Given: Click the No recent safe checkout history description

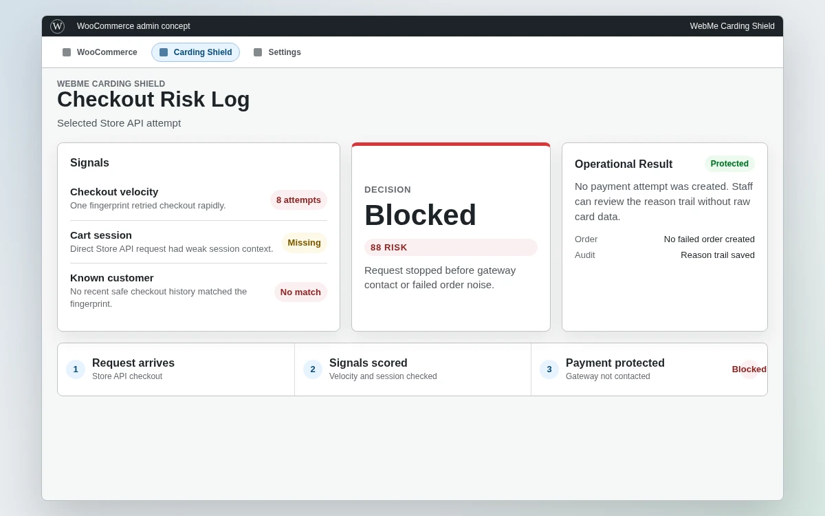Looking at the screenshot, I should coord(159,298).
